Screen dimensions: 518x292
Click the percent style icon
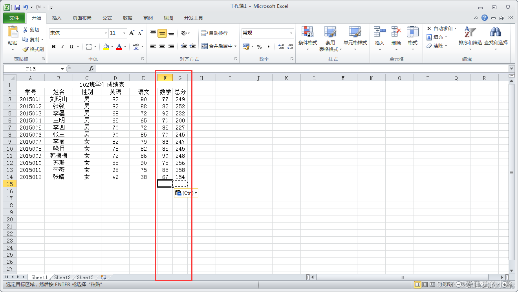click(259, 46)
